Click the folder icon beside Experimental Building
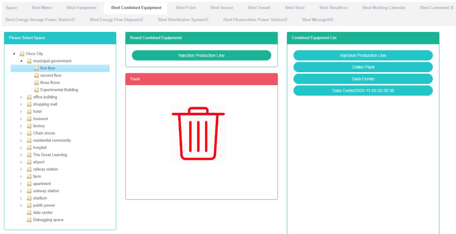Viewport: 456px width, 234px height. pos(36,90)
